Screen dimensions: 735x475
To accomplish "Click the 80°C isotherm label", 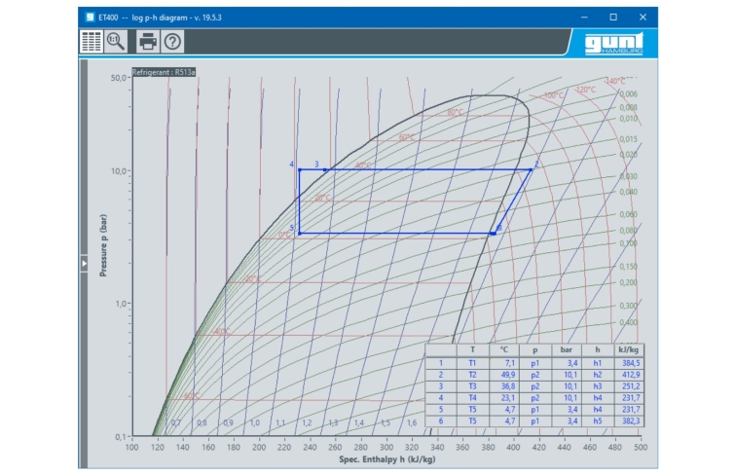I will [455, 113].
